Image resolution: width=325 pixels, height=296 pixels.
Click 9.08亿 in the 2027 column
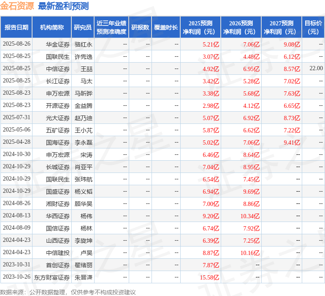pyautogui.click(x=292, y=44)
